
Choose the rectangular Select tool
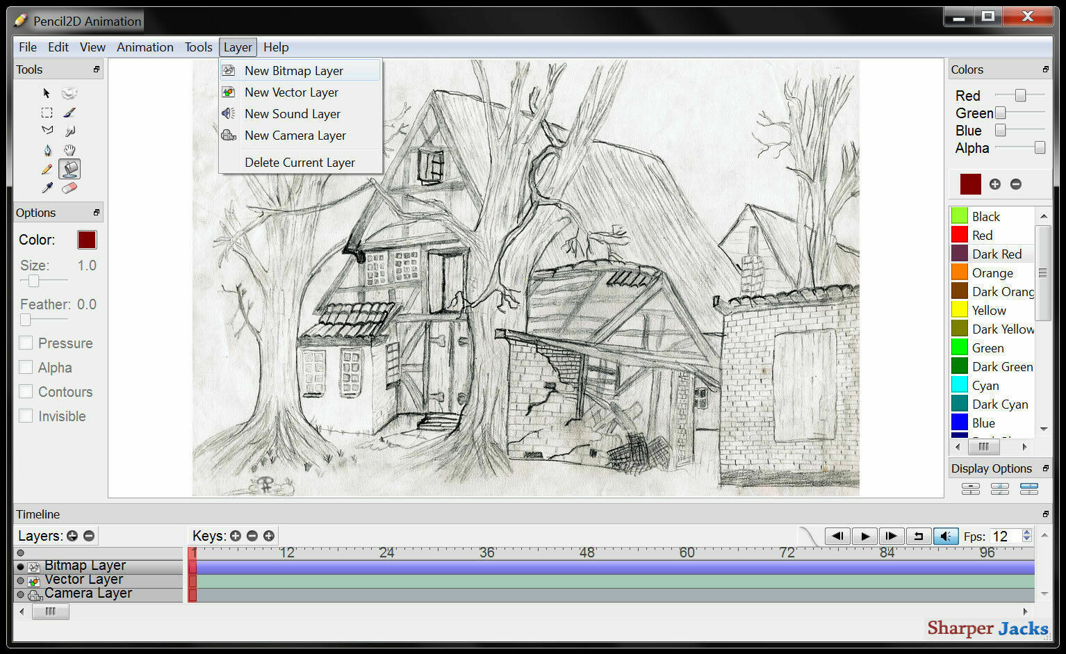pyautogui.click(x=47, y=113)
